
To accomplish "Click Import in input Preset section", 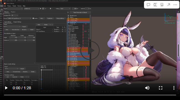I will coord(24,27).
